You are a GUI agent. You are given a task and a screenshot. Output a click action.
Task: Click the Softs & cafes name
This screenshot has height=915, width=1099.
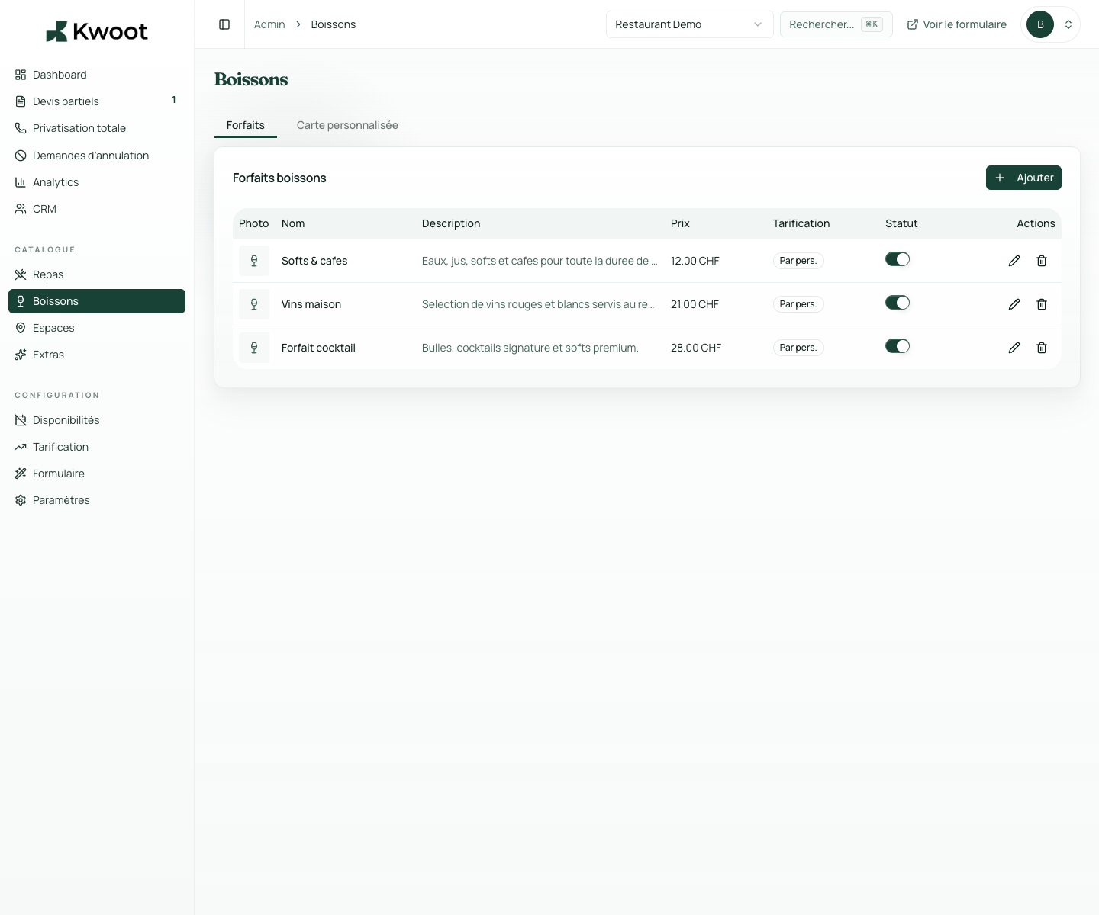tap(314, 261)
